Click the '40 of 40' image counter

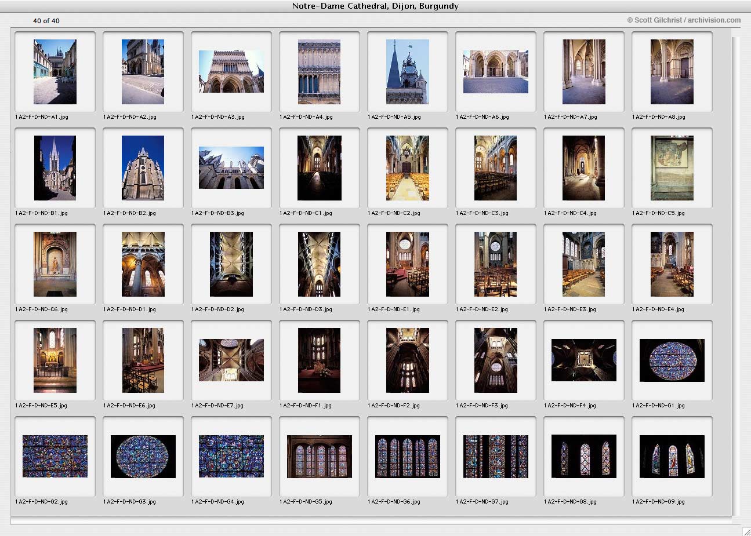[x=46, y=21]
